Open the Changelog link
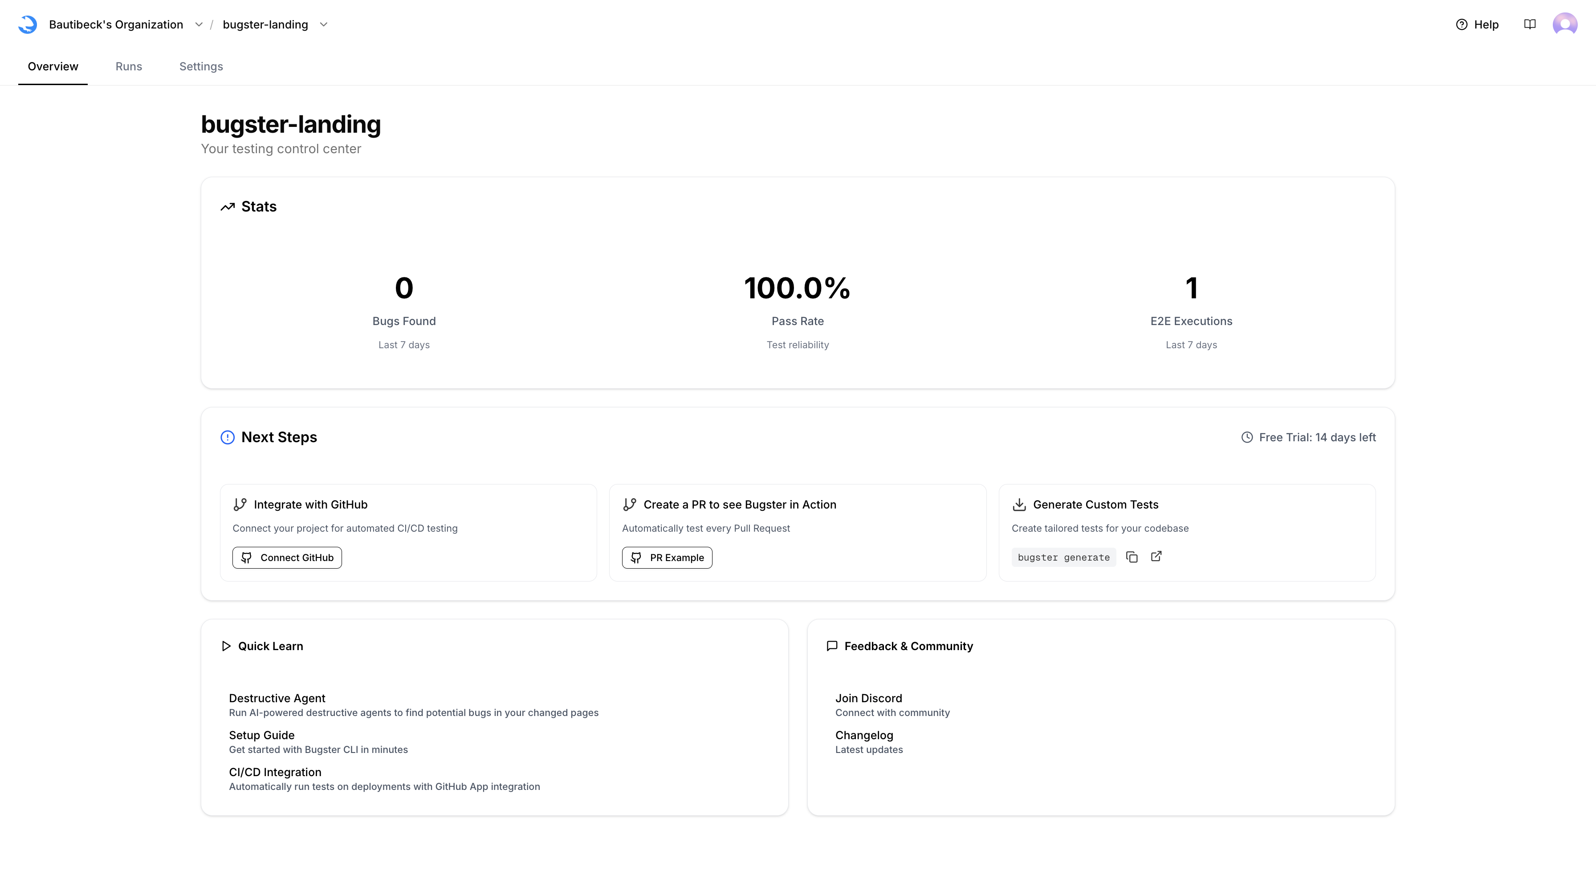This screenshot has width=1596, height=887. (863, 735)
